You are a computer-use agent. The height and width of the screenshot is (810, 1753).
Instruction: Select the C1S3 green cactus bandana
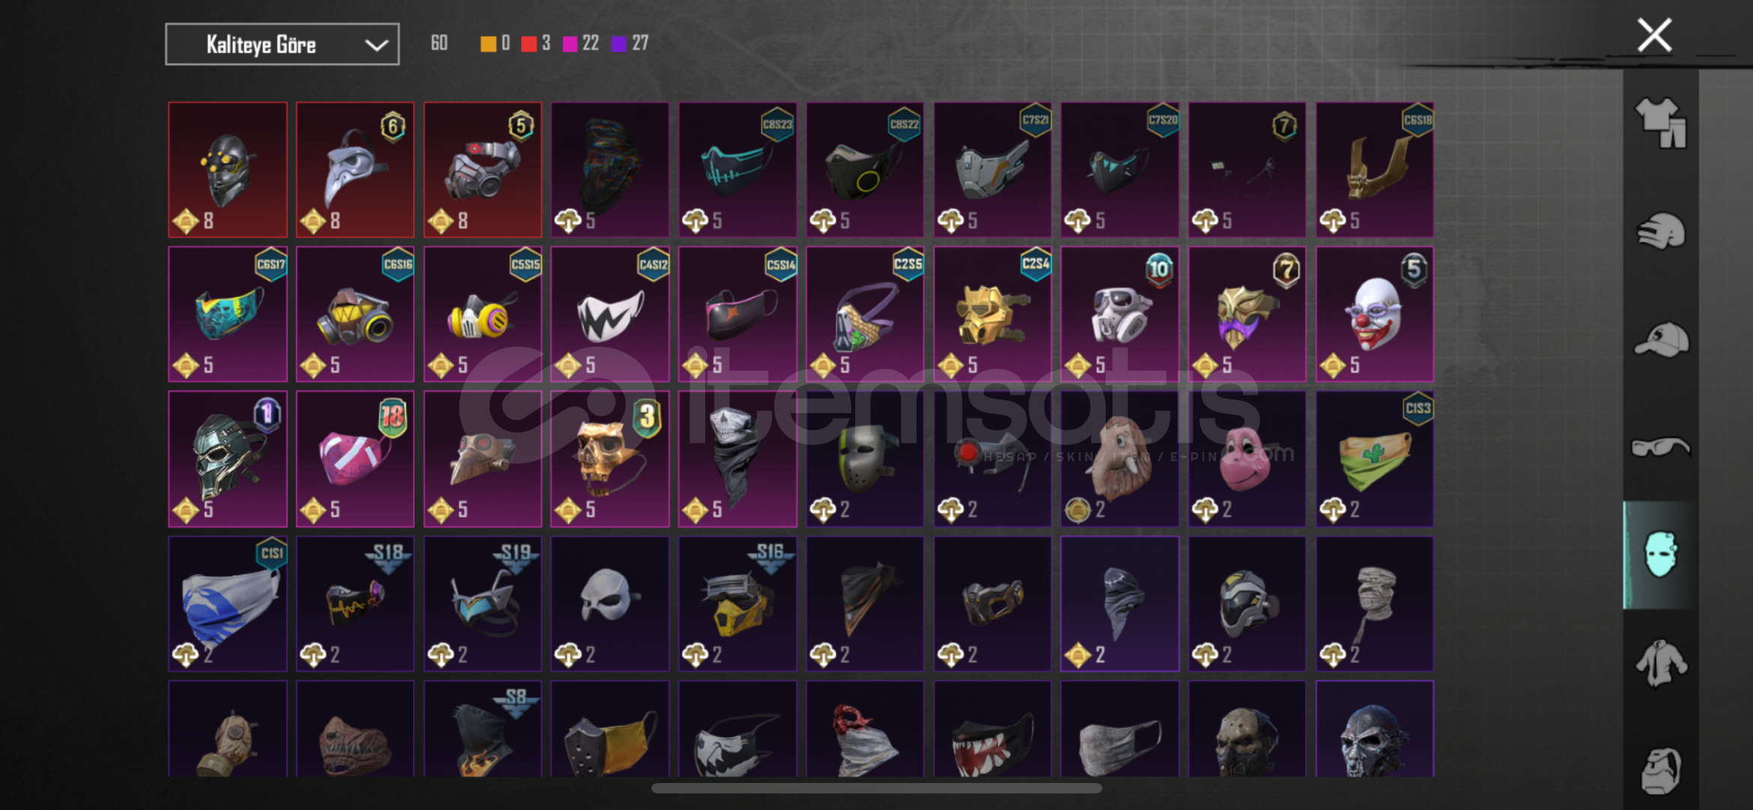click(1374, 459)
